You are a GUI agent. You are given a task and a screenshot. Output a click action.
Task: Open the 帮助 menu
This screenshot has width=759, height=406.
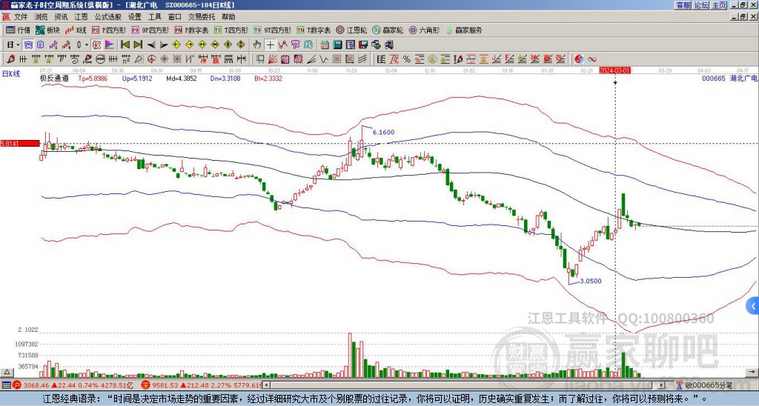(228, 17)
